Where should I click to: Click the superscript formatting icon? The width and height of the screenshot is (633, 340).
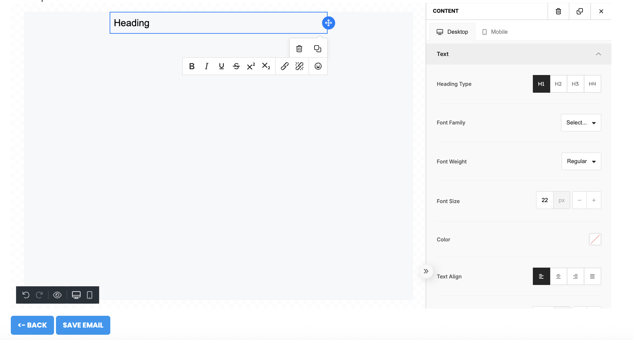tap(251, 66)
